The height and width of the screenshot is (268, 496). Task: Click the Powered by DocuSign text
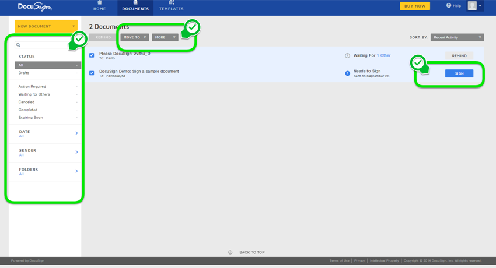pos(27,261)
